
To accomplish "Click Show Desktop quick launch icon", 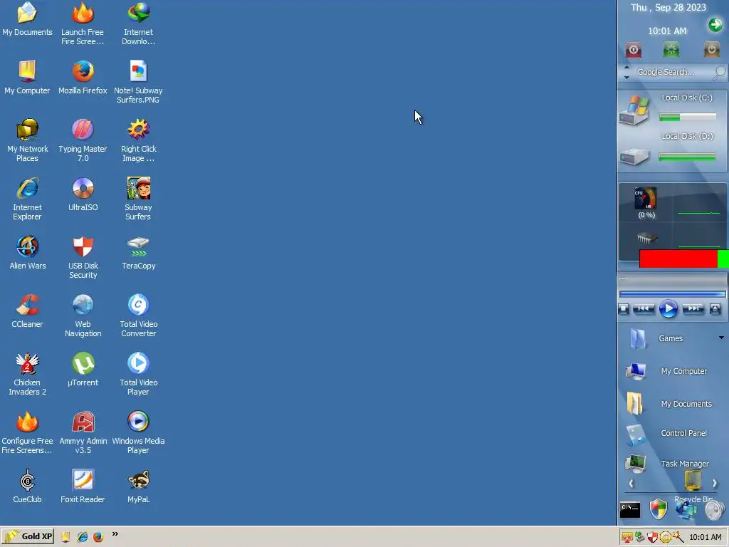I will pyautogui.click(x=65, y=537).
